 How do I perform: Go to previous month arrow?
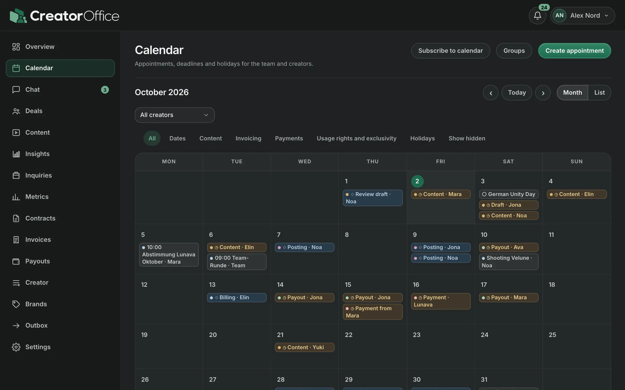491,93
